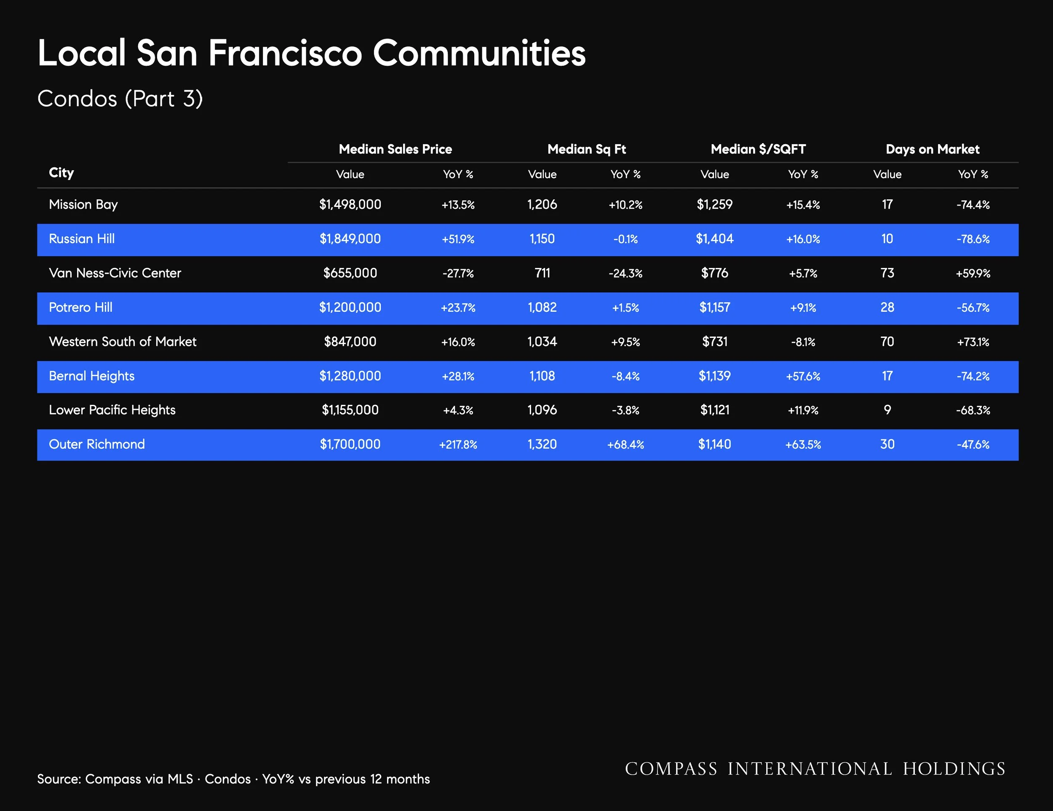Click the $1,200,000 Potrero Hill price

(x=350, y=307)
